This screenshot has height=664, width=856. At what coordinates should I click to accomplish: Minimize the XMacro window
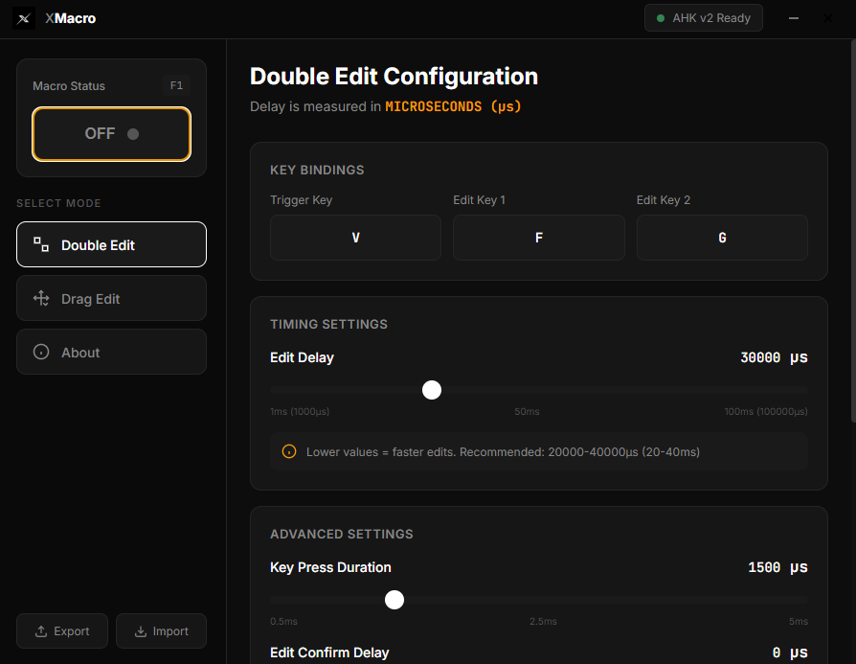pos(793,18)
